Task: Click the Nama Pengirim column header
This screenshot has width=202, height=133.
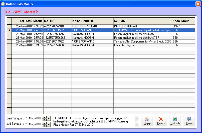Action: (92, 21)
